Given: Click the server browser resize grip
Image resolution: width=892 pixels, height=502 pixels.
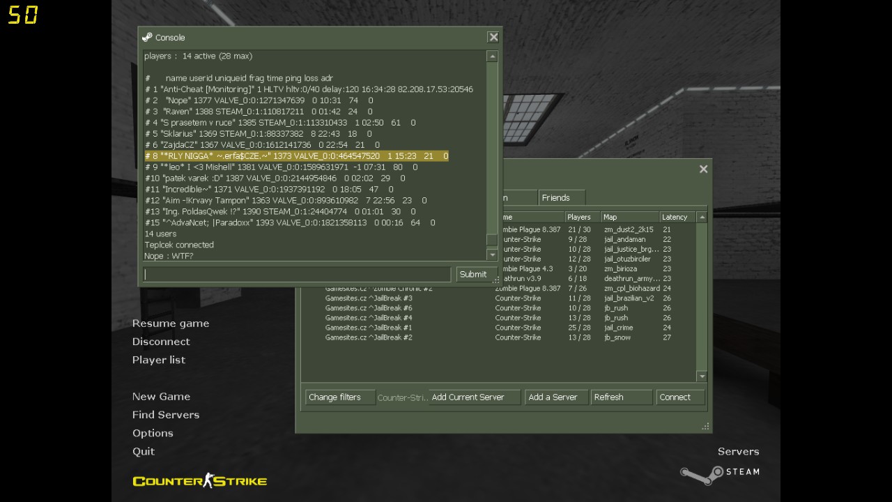Looking at the screenshot, I should click(705, 426).
